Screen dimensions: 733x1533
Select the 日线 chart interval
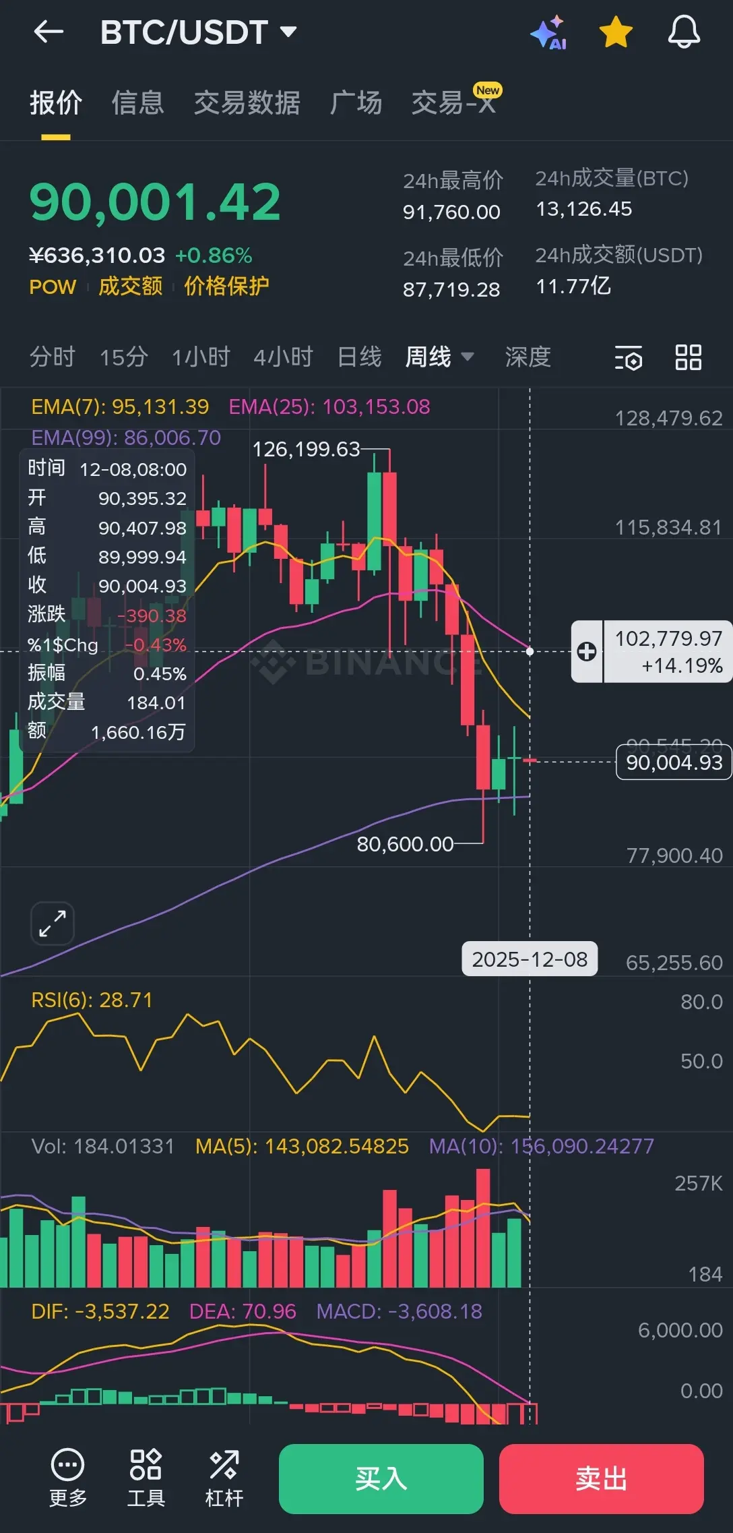(359, 357)
